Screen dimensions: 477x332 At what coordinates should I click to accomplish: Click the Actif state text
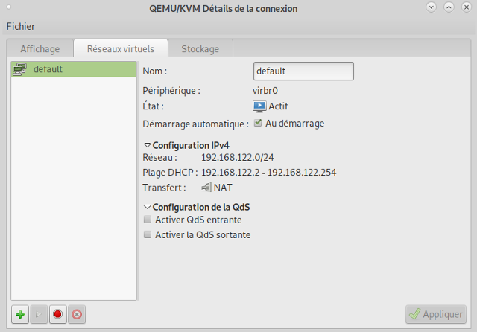point(278,106)
